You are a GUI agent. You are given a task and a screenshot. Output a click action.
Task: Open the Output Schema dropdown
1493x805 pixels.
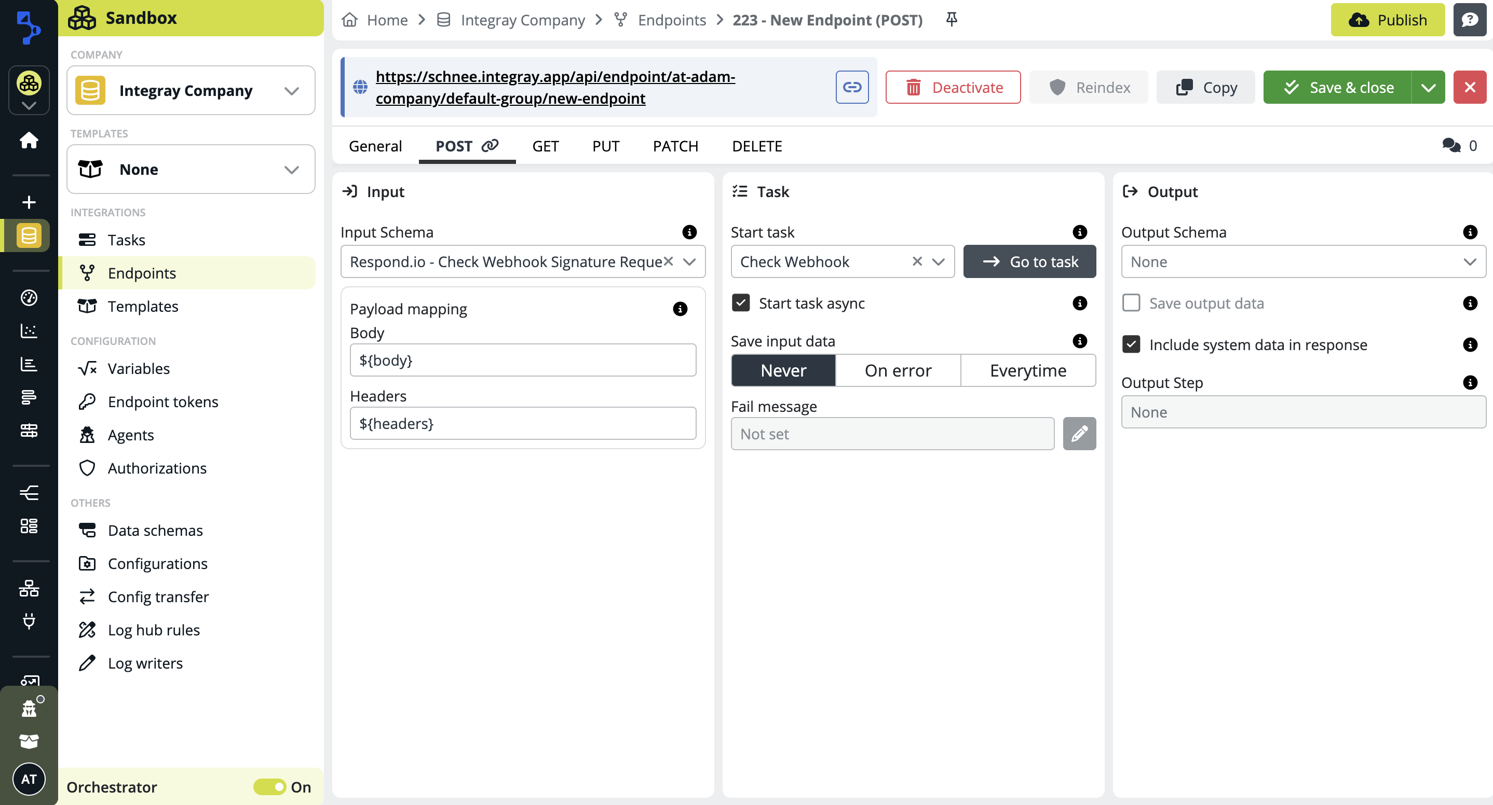coord(1303,262)
